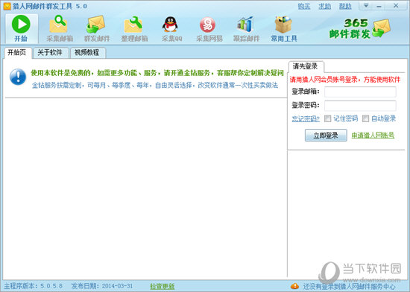
Task: Open the 采集邮箱 collection tool
Action: [60, 28]
